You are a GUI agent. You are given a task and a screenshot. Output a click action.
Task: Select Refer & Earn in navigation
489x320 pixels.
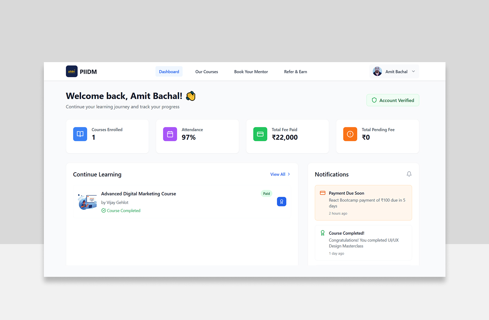click(x=295, y=71)
